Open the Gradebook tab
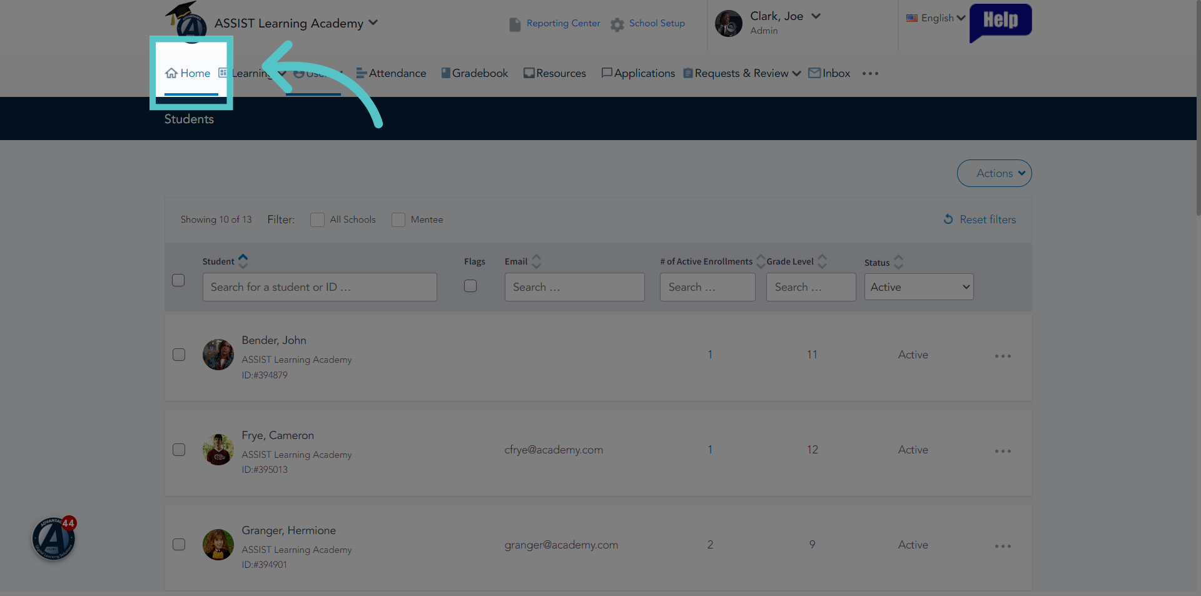Image resolution: width=1201 pixels, height=596 pixels. [x=475, y=73]
